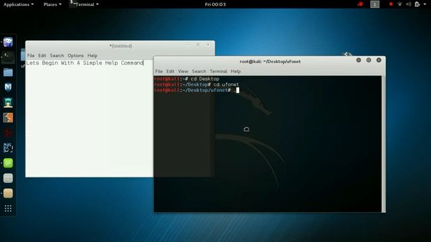The image size is (431, 242).
Task: Open the Files folder icon in dock
Action: point(8,72)
